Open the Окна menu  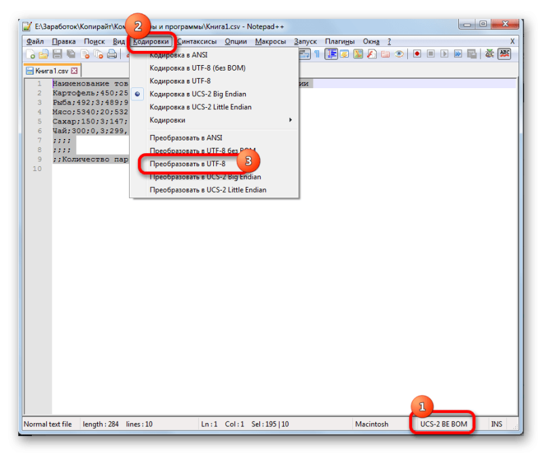coord(371,41)
